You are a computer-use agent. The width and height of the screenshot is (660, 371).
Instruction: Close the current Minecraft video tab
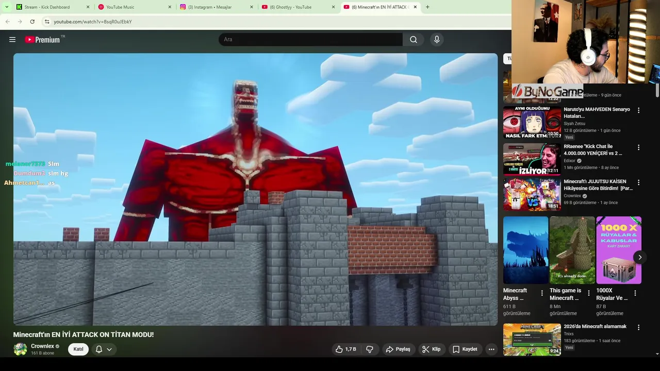point(415,7)
